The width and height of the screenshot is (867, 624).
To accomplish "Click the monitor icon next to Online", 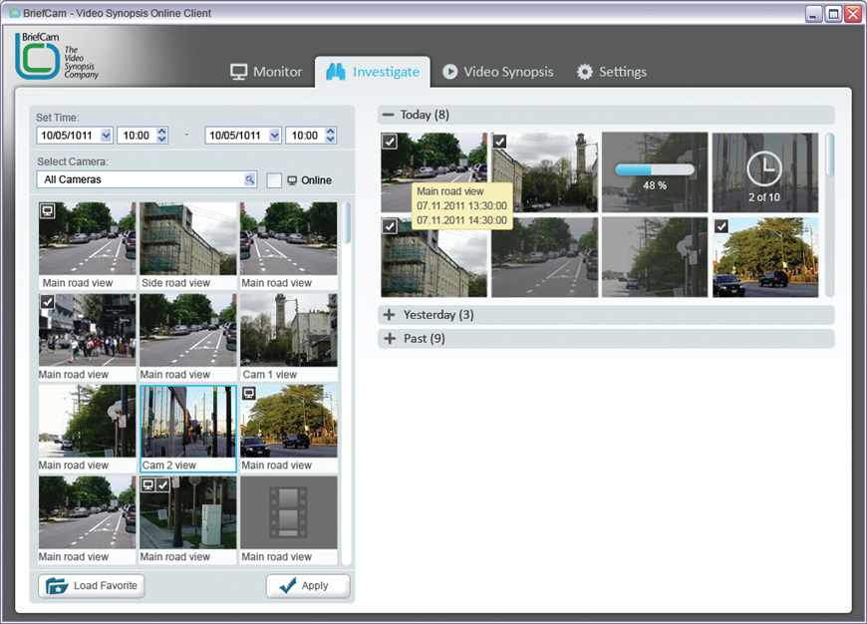I will click(292, 180).
